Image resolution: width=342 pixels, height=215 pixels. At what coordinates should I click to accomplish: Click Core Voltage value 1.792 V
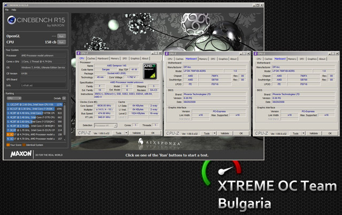click(131, 77)
